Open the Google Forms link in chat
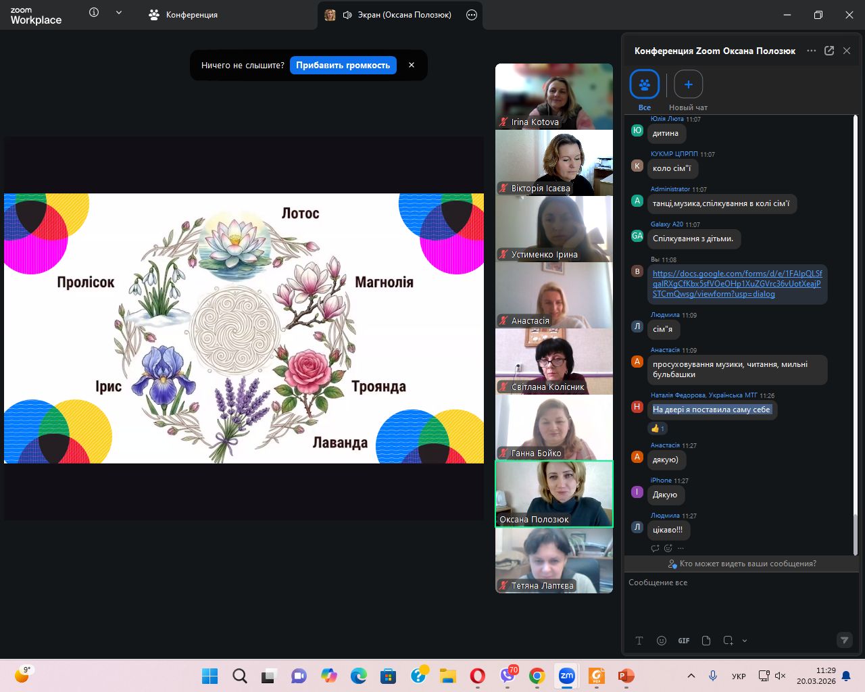The height and width of the screenshot is (692, 865). coord(737,284)
